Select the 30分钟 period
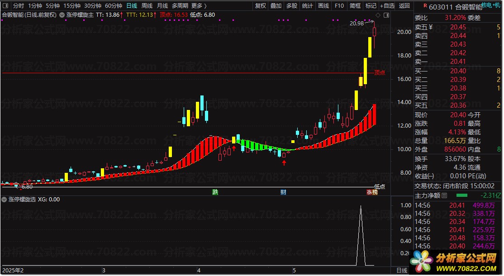The height and width of the screenshot is (276, 504). [93, 6]
